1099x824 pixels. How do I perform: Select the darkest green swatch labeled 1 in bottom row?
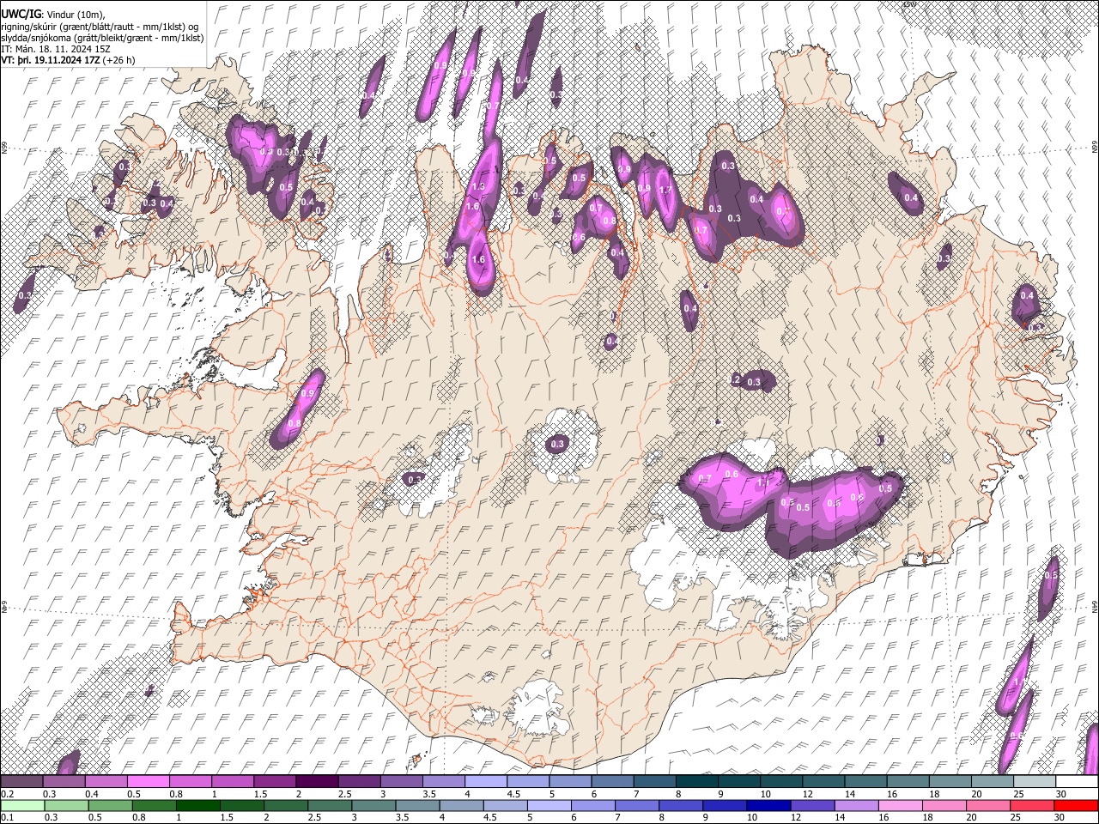pyautogui.click(x=197, y=805)
